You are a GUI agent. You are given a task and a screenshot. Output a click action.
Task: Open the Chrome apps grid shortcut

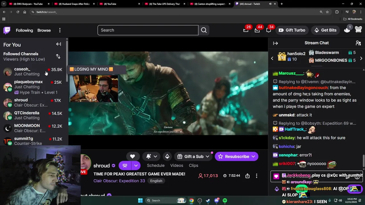(4, 19)
